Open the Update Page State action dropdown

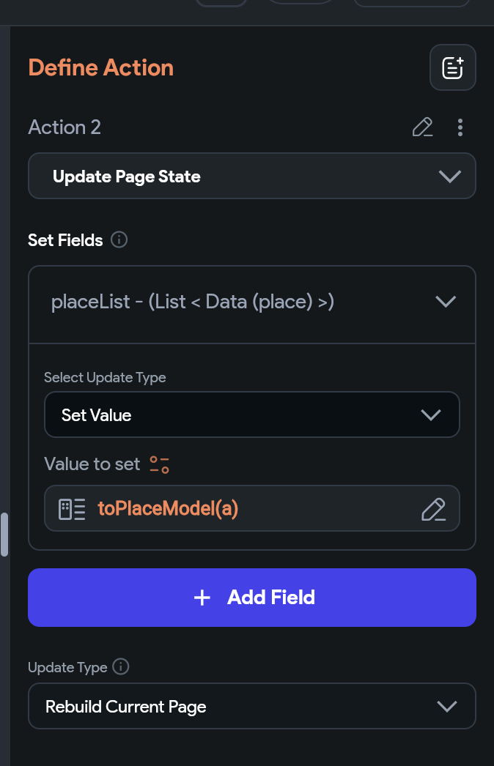click(x=251, y=176)
